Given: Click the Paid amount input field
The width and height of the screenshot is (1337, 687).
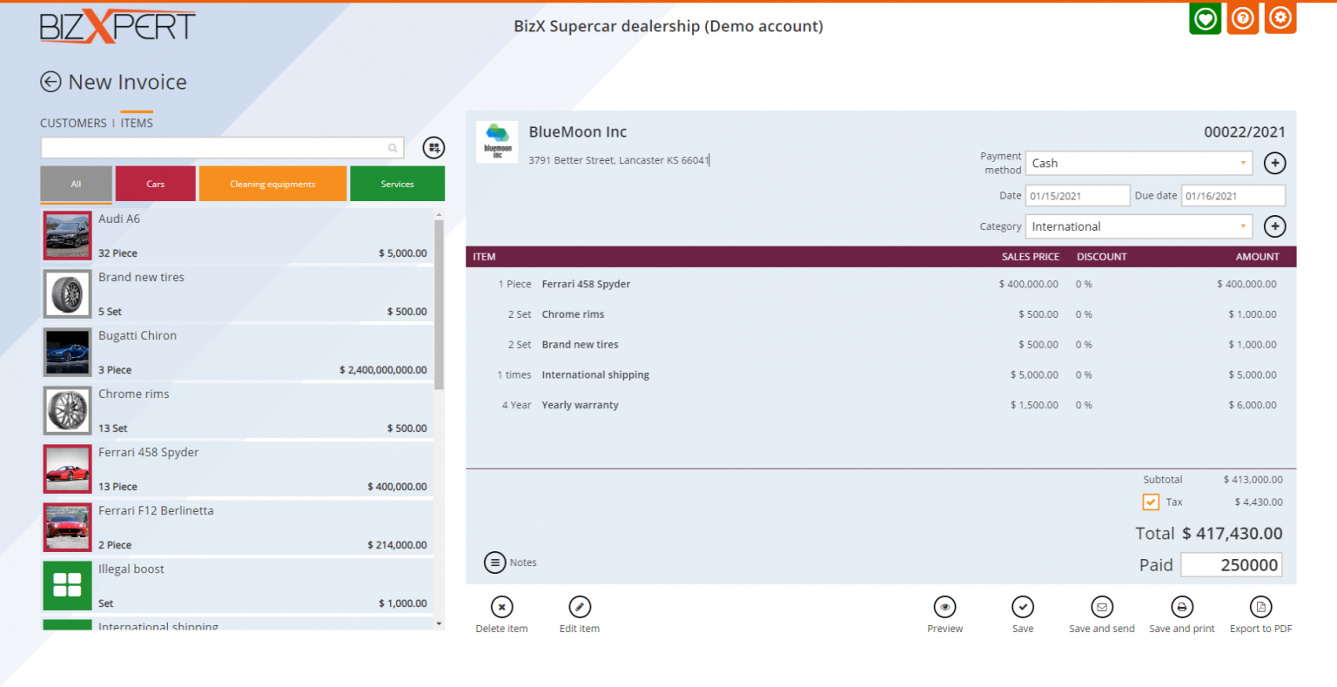Looking at the screenshot, I should pyautogui.click(x=1231, y=565).
